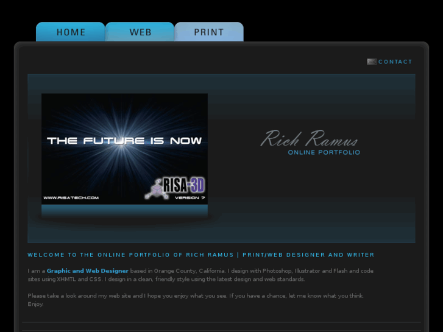Click the RISA-3D 'The Future Is Now' image
Screen dimensions: 443x332
click(x=124, y=149)
